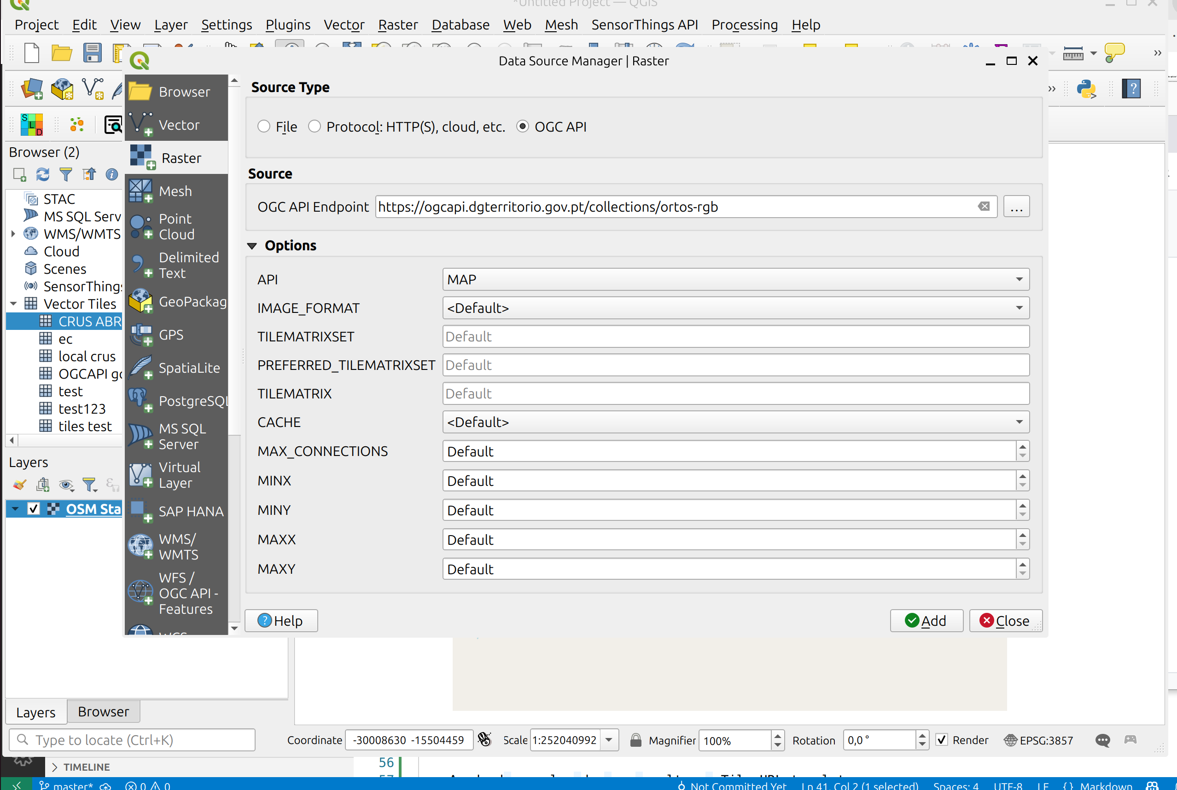This screenshot has width=1177, height=790.
Task: Select OGC API source type radio
Action: pos(523,126)
